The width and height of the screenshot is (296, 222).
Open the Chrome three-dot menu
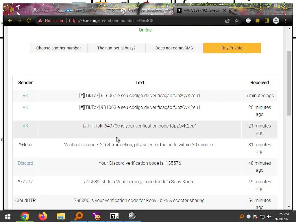[285, 21]
